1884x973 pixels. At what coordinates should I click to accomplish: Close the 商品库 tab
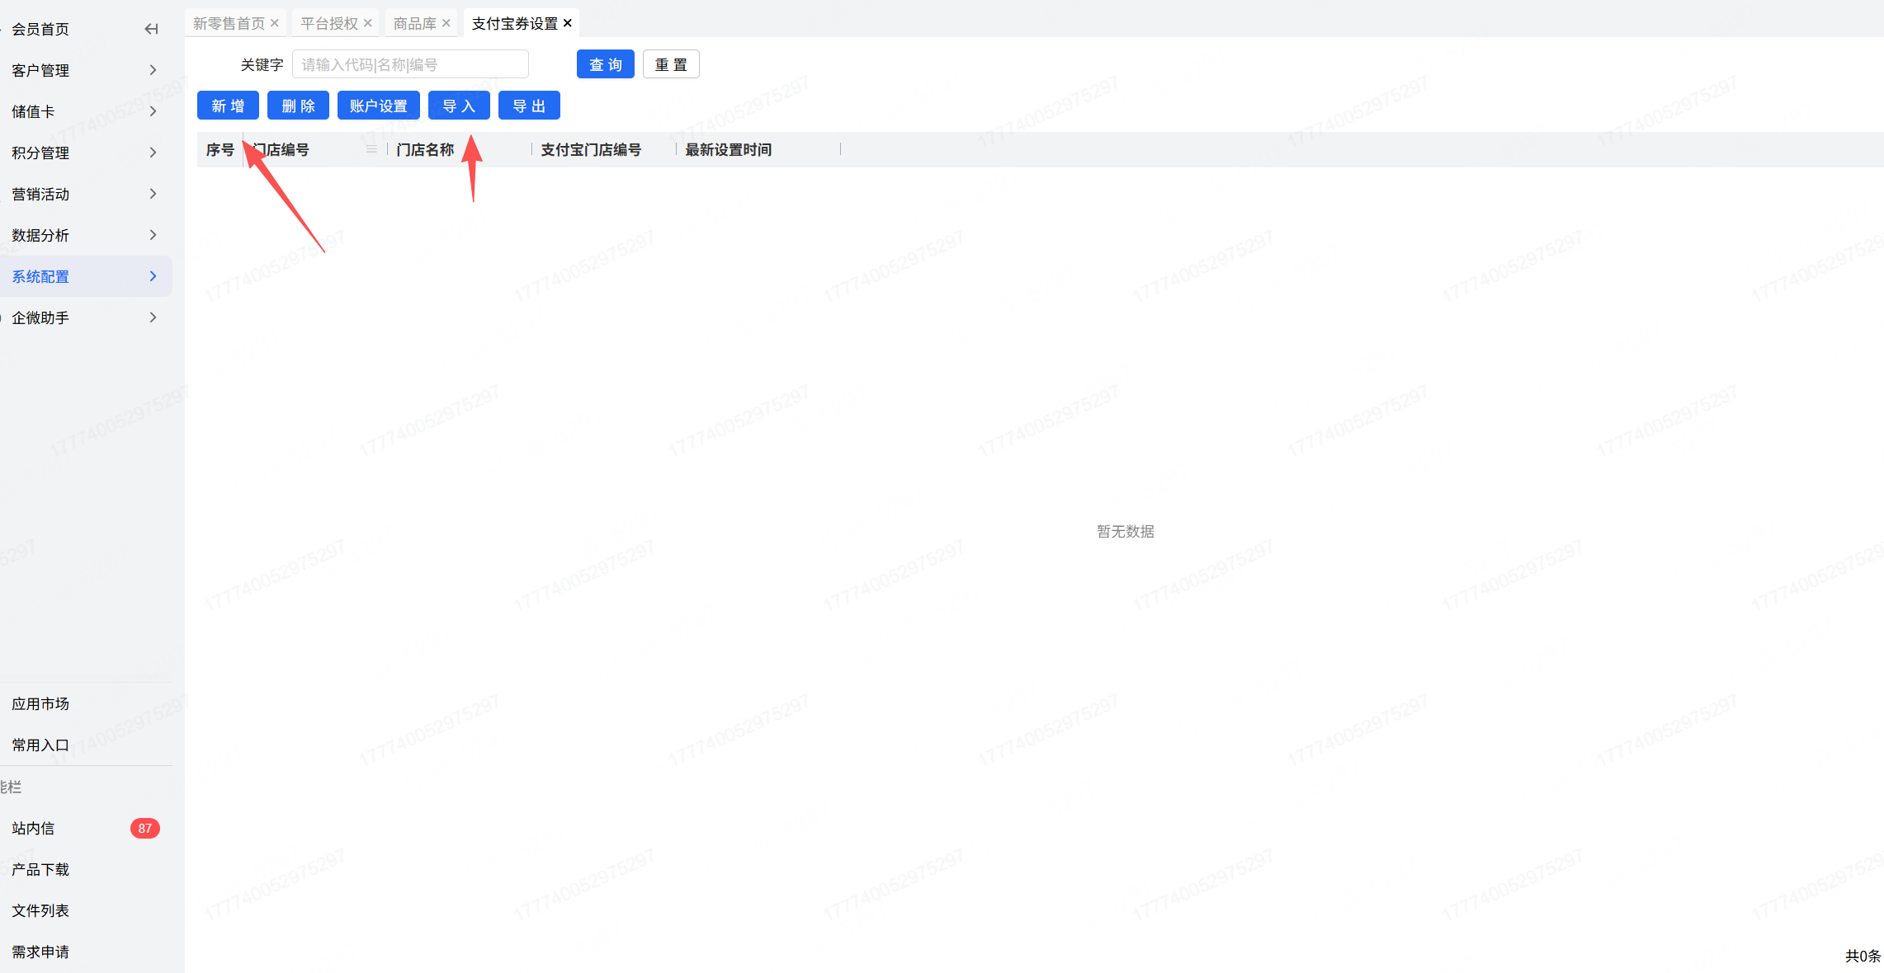tap(446, 23)
